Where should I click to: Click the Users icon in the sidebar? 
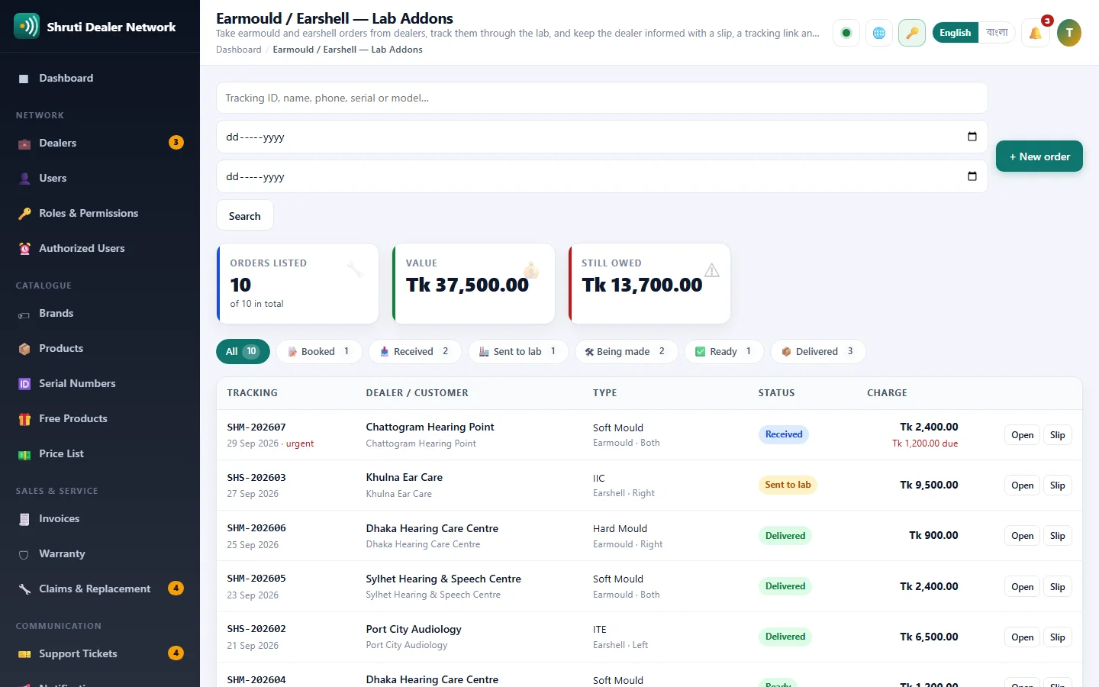pos(24,179)
